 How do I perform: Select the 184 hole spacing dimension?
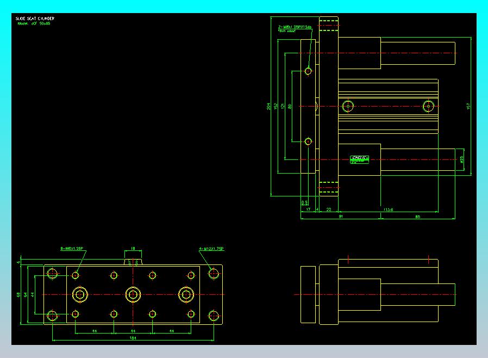(x=133, y=338)
